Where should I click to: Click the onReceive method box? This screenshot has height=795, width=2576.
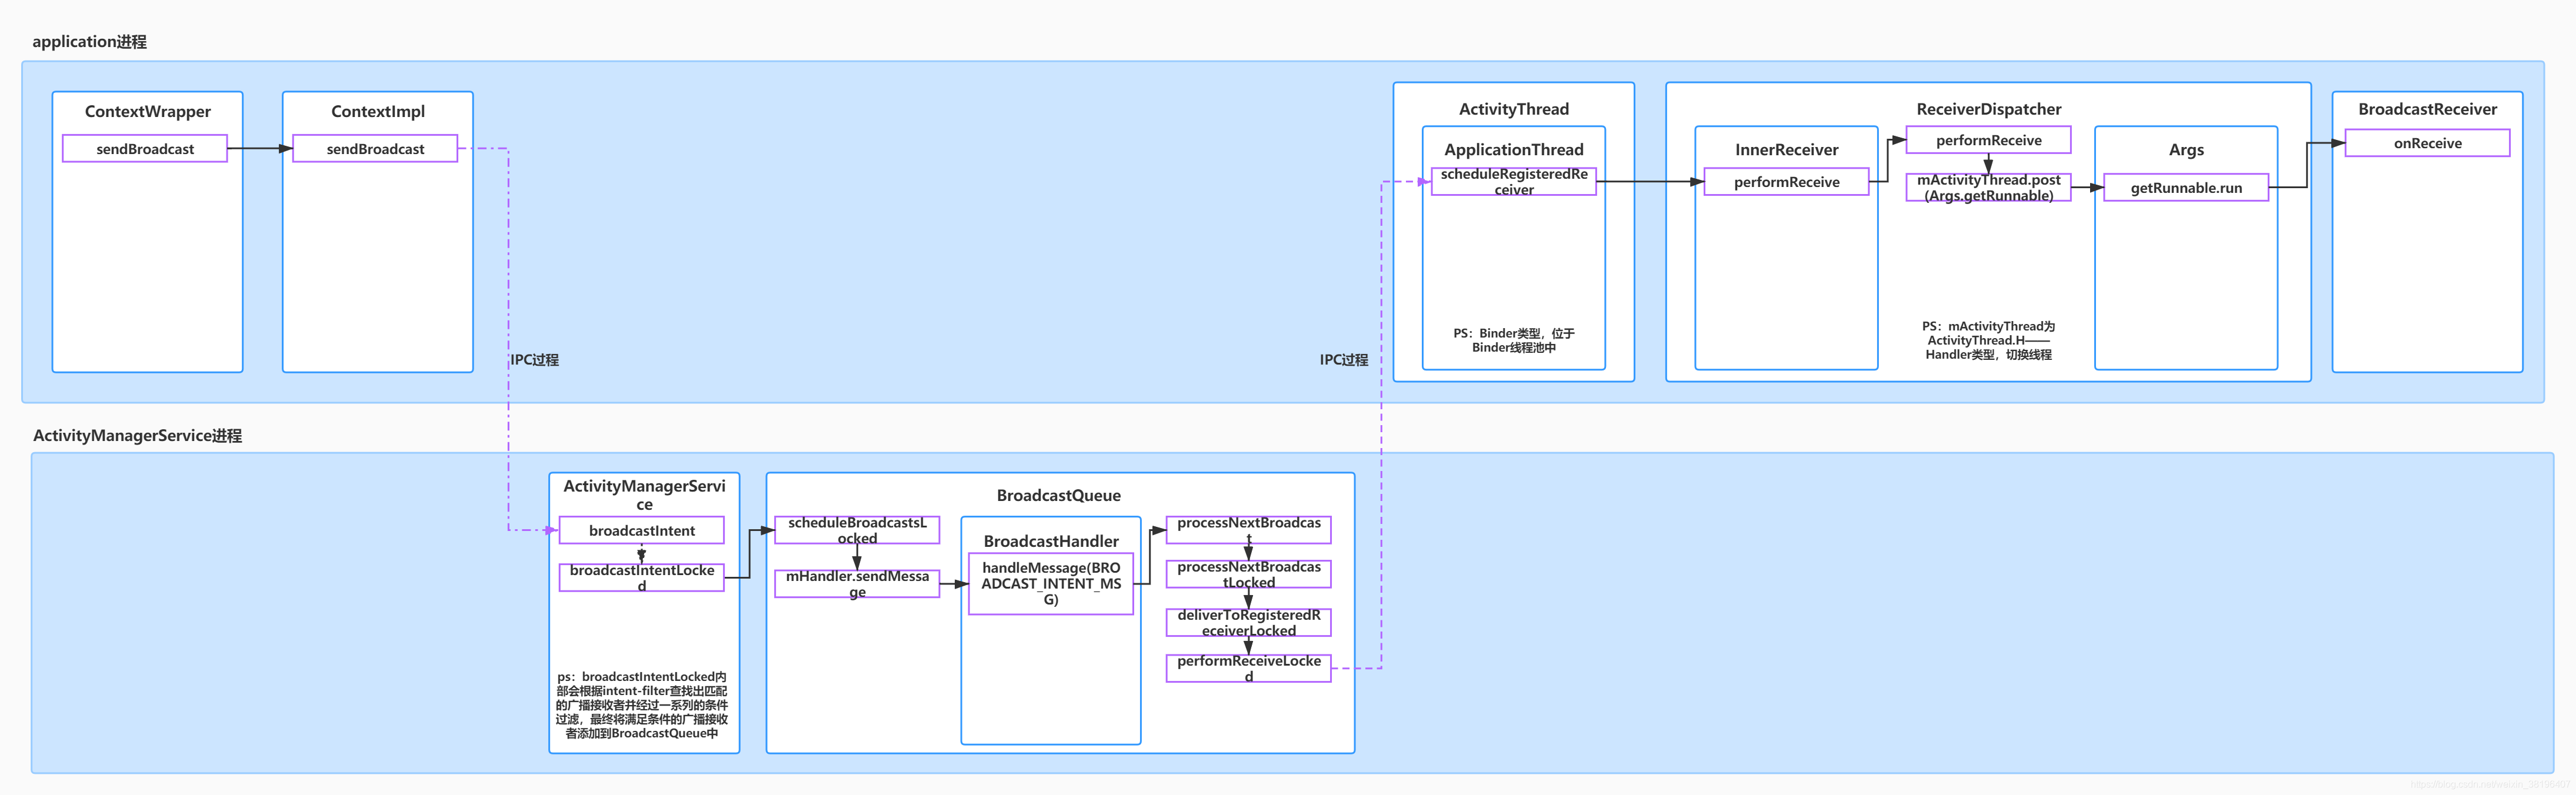pyautogui.click(x=2428, y=143)
